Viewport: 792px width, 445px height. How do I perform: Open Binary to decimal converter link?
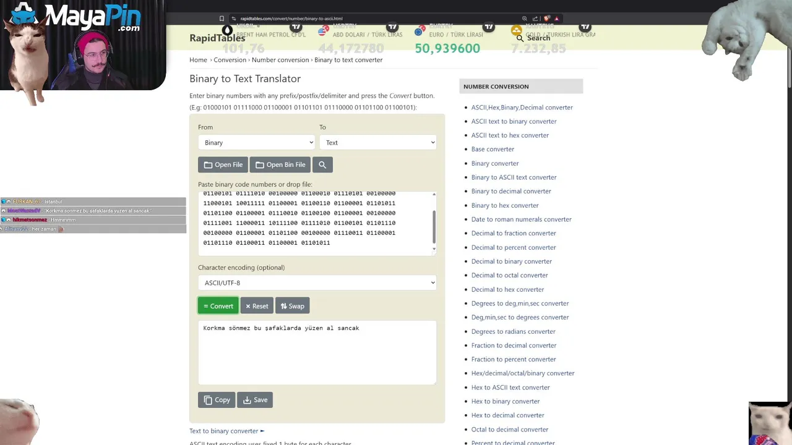point(511,191)
